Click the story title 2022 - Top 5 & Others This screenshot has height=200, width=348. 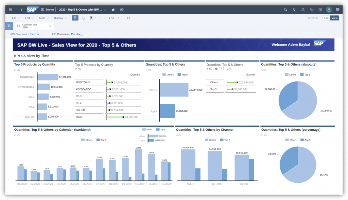point(81,10)
